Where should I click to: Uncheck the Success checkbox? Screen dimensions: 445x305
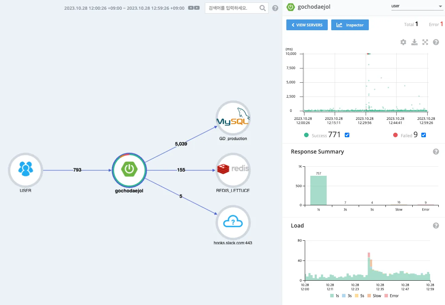(x=347, y=135)
